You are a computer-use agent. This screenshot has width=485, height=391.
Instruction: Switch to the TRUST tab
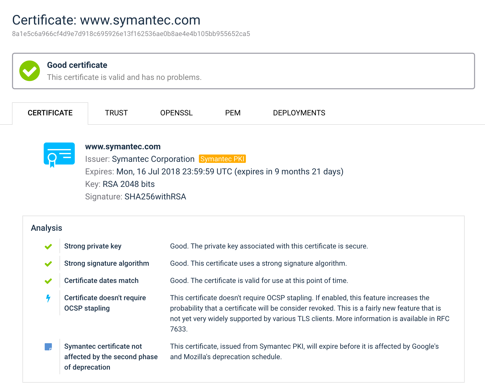pos(116,113)
